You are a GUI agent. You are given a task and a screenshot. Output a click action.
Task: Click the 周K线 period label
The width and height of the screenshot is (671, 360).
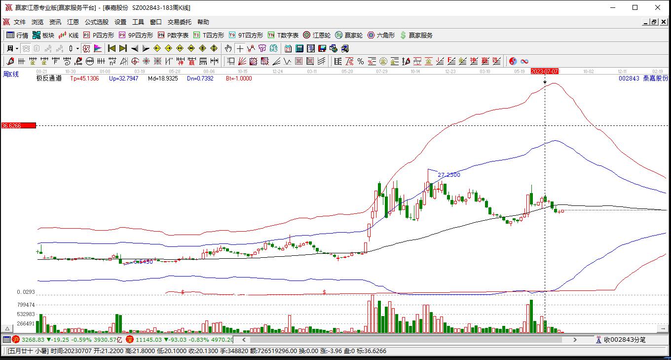11,74
